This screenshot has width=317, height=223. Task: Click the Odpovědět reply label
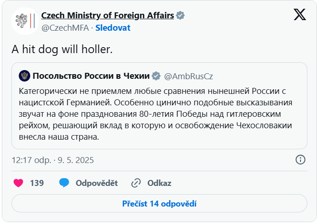coord(97,183)
